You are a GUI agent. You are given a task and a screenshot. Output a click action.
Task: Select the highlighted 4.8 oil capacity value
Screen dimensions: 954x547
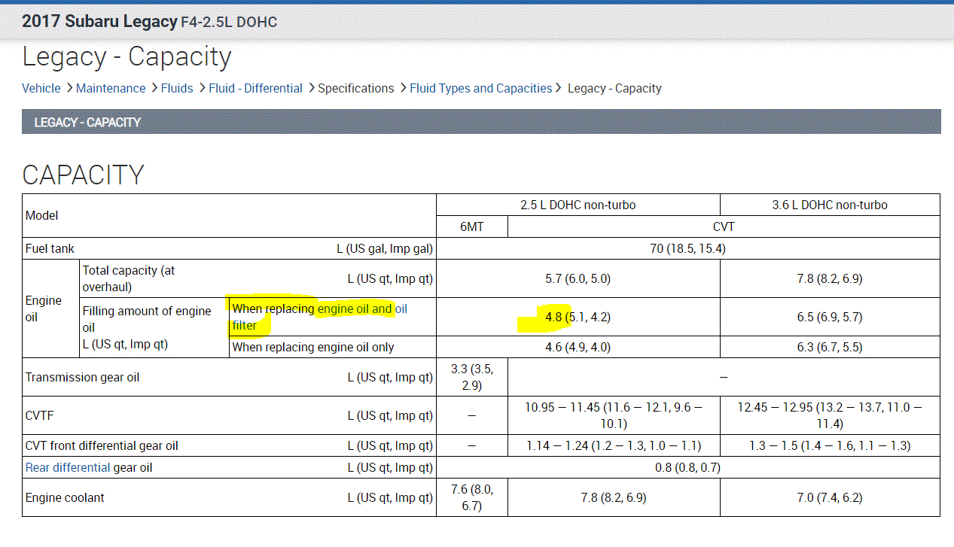click(x=553, y=317)
